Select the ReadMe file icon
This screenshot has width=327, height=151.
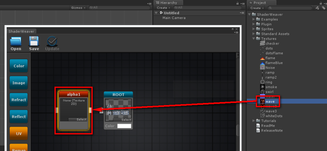pyautogui.click(x=258, y=126)
